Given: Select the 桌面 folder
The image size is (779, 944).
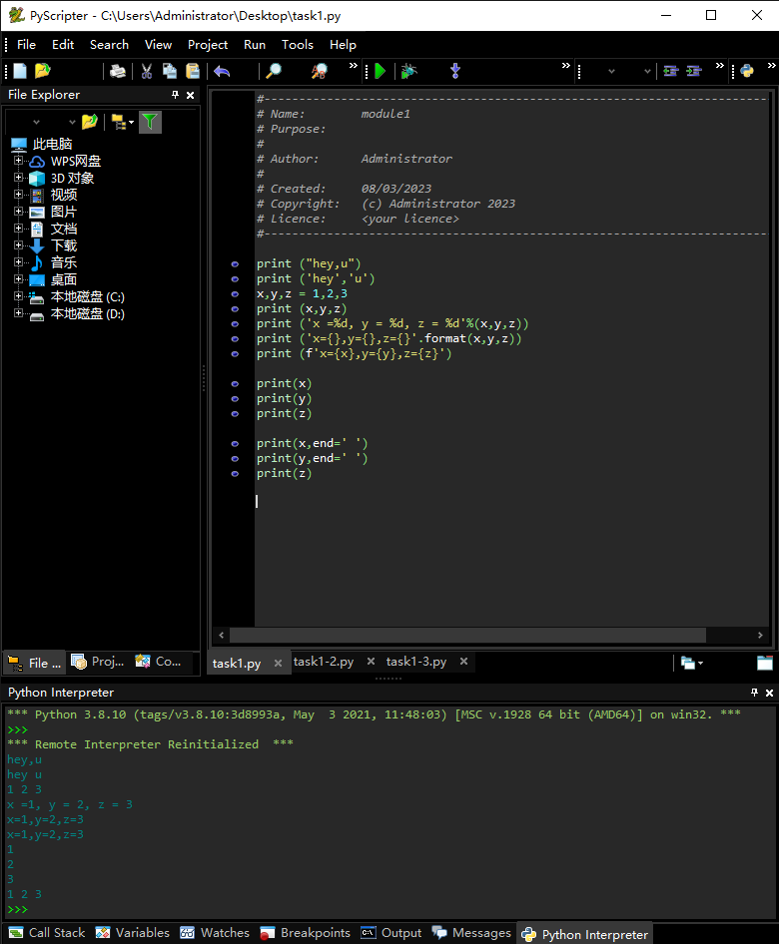Looking at the screenshot, I should [x=63, y=279].
